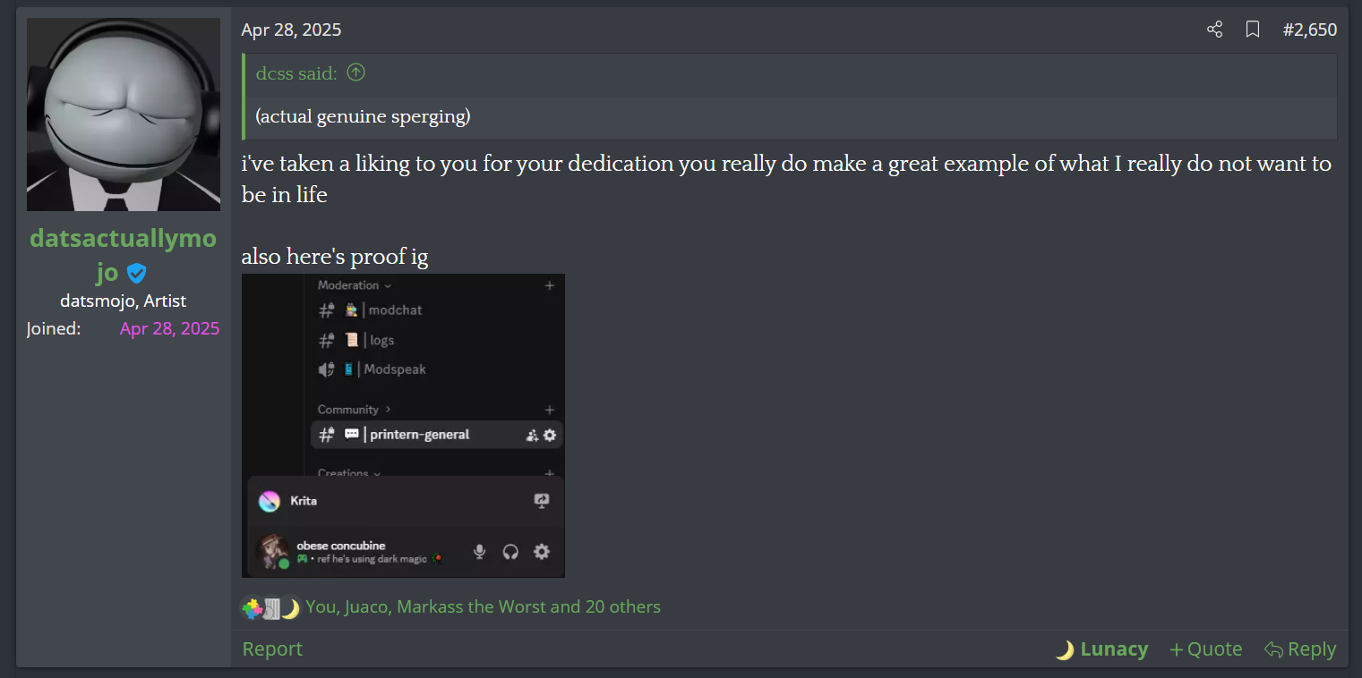Viewport: 1362px width, 678px height.
Task: Click the user settings gear beside the headphones
Action: (542, 552)
